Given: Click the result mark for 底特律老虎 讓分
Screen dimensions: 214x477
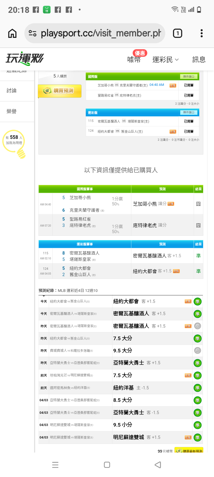Looking at the screenshot, I should 198,225.
